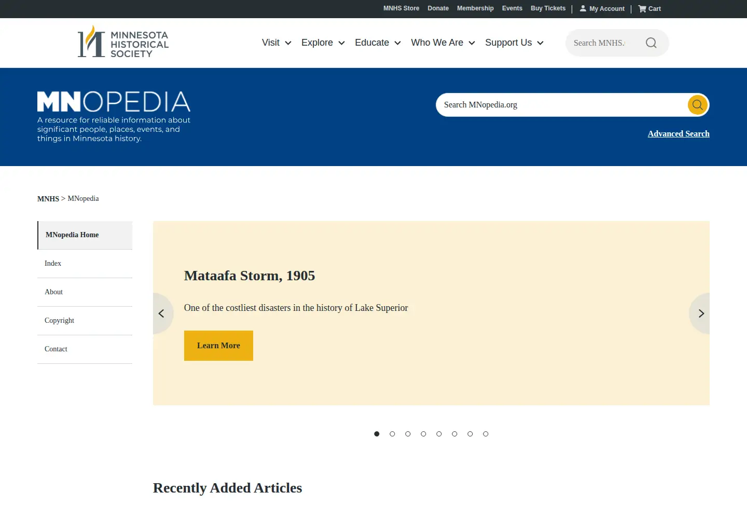747x519 pixels.
Task: Select the seventh carousel dot
Action: [470, 434]
